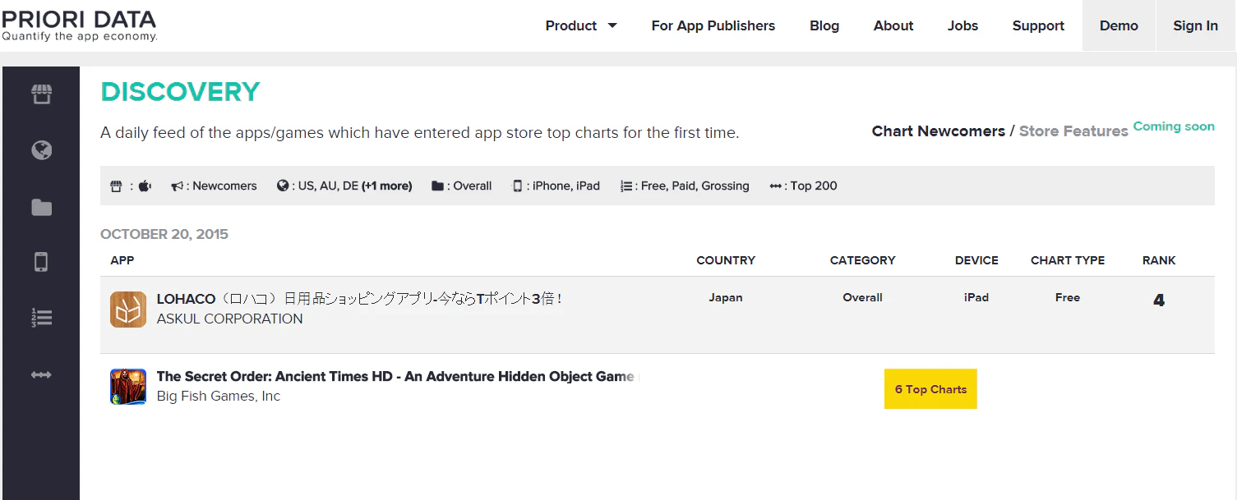
Task: Click the Demo button
Action: pos(1119,25)
